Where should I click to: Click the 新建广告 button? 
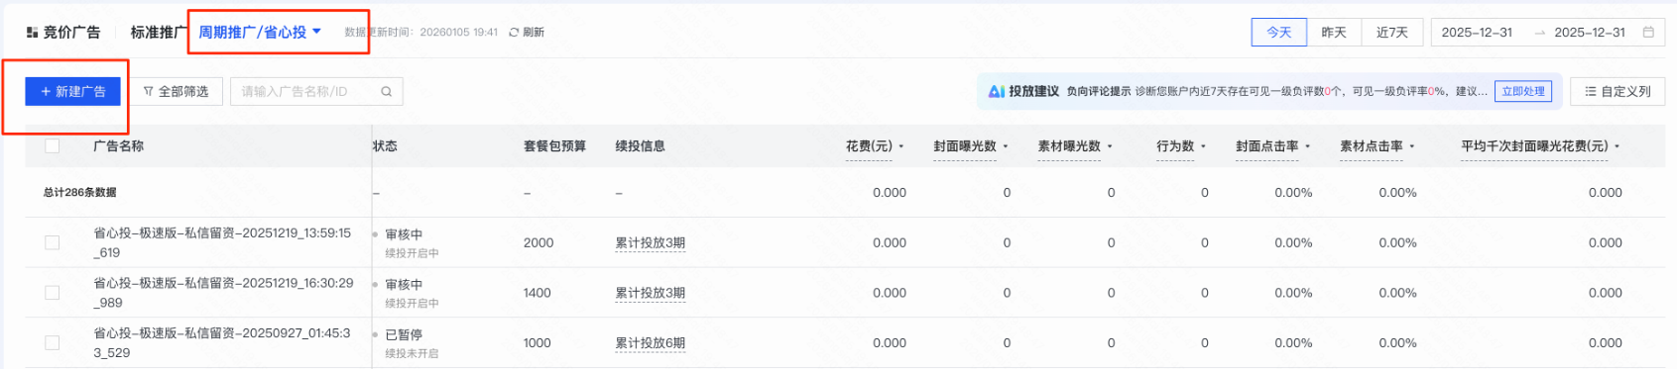[x=73, y=92]
